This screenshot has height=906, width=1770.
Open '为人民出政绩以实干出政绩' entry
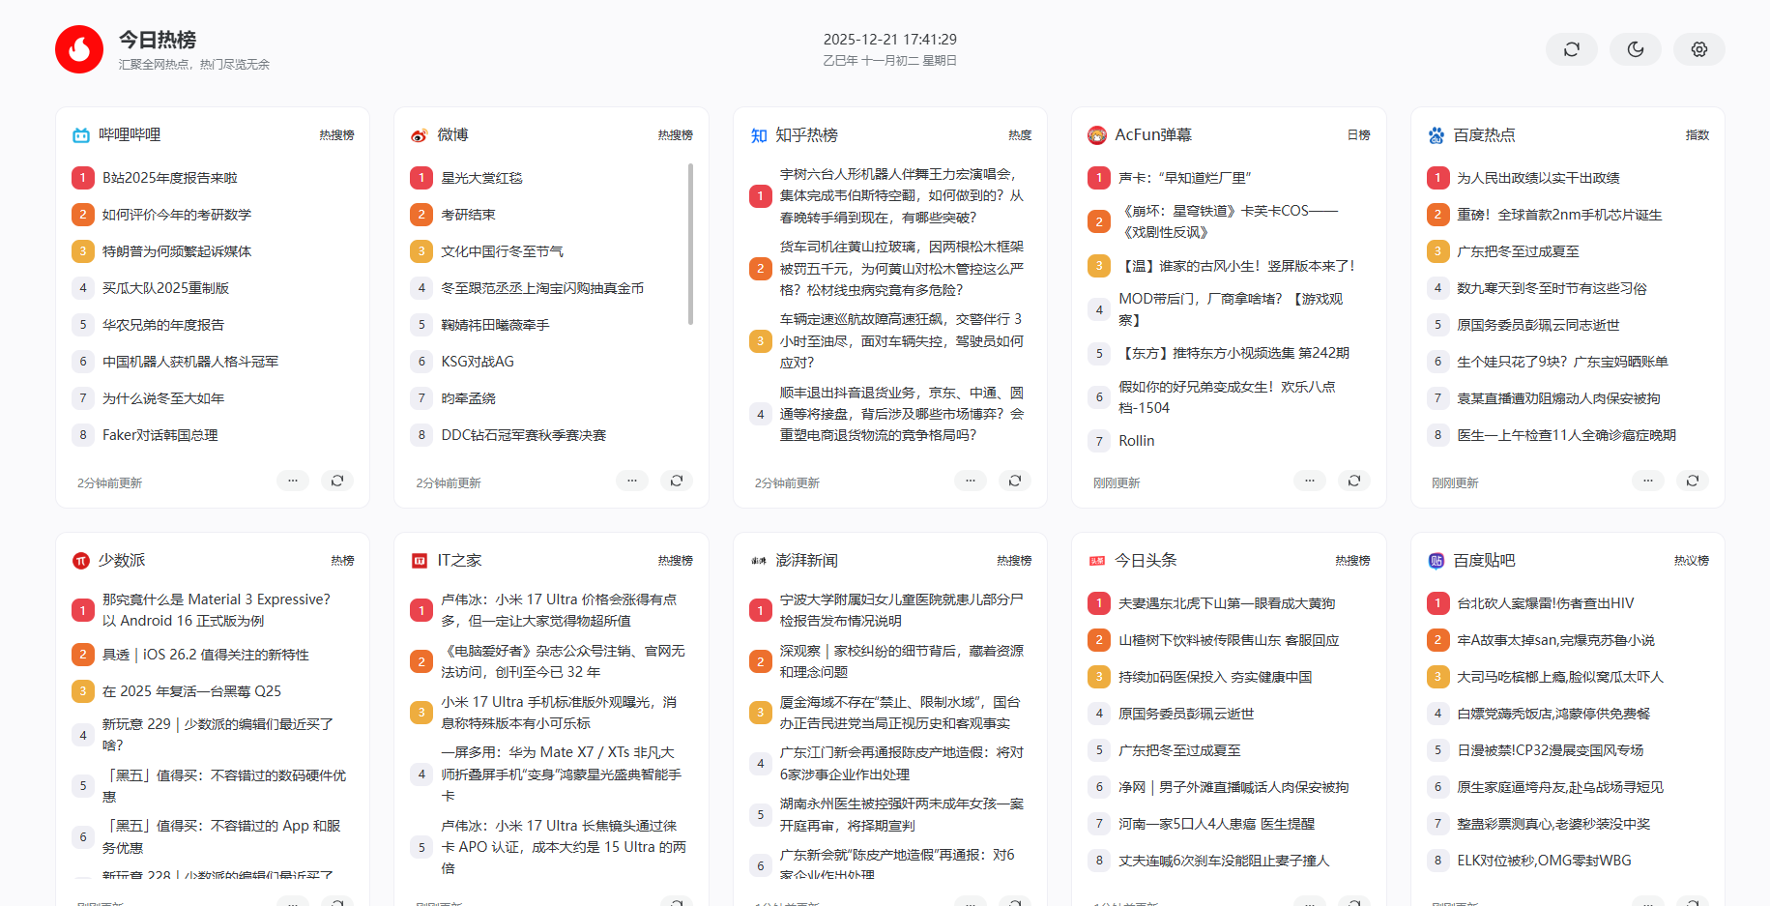pyautogui.click(x=1539, y=178)
